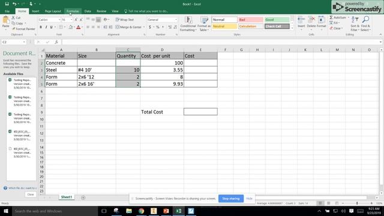This screenshot has height=216, width=384.
Task: Open the Borders tool
Action: 61,27
